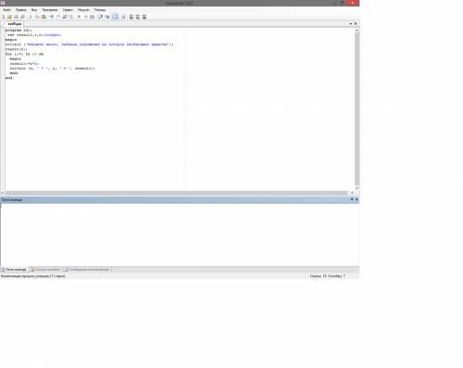This screenshot has height=368, width=463.
Task: Click the Open file folder icon
Action: point(9,17)
